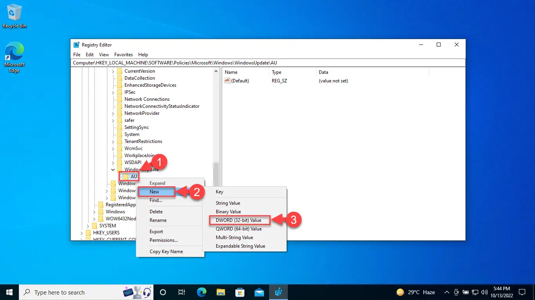This screenshot has height=300, width=535.
Task: Expand the NetworkProvider key
Action: [x=113, y=113]
